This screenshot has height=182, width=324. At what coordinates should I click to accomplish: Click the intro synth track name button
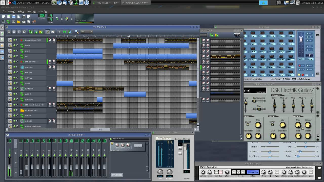[x=33, y=67]
